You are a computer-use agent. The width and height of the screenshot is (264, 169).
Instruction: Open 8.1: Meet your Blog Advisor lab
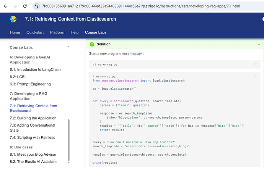(x=33, y=155)
